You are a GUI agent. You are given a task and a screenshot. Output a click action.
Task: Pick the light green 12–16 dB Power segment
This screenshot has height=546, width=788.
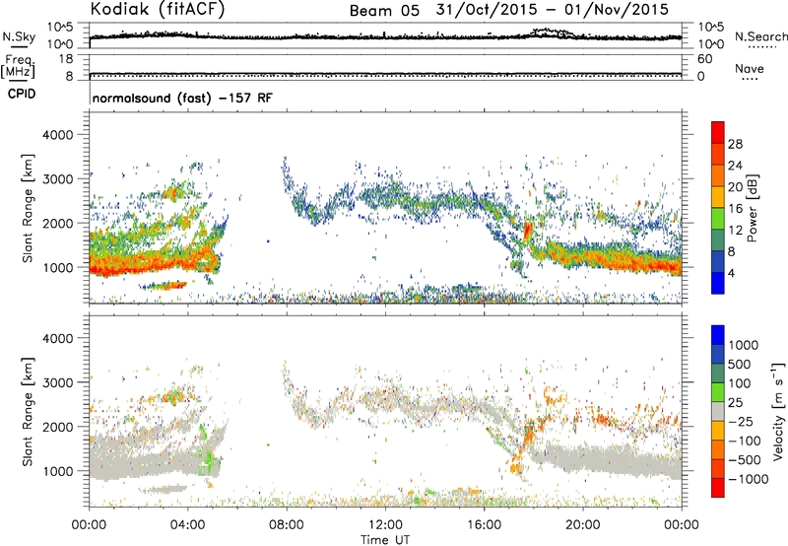[x=718, y=219]
